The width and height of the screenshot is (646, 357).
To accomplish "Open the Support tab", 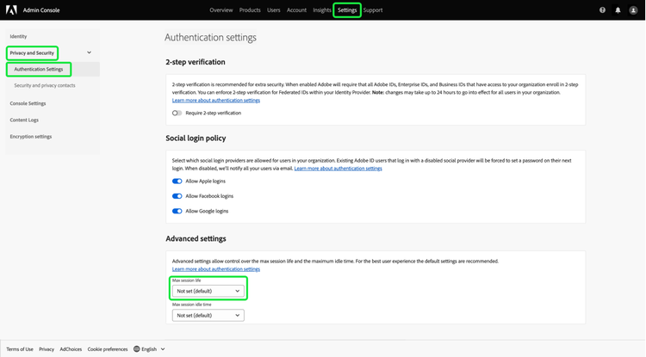I will pos(373,9).
